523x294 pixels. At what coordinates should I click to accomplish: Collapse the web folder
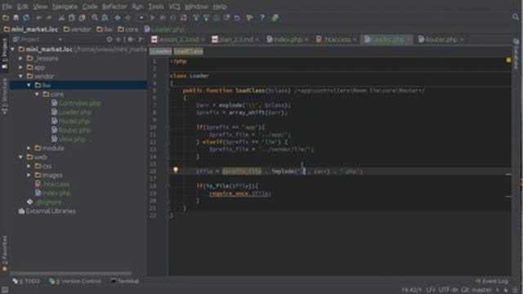click(20, 157)
